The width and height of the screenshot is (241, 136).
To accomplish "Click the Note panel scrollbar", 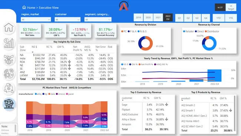I will tap(15, 128).
